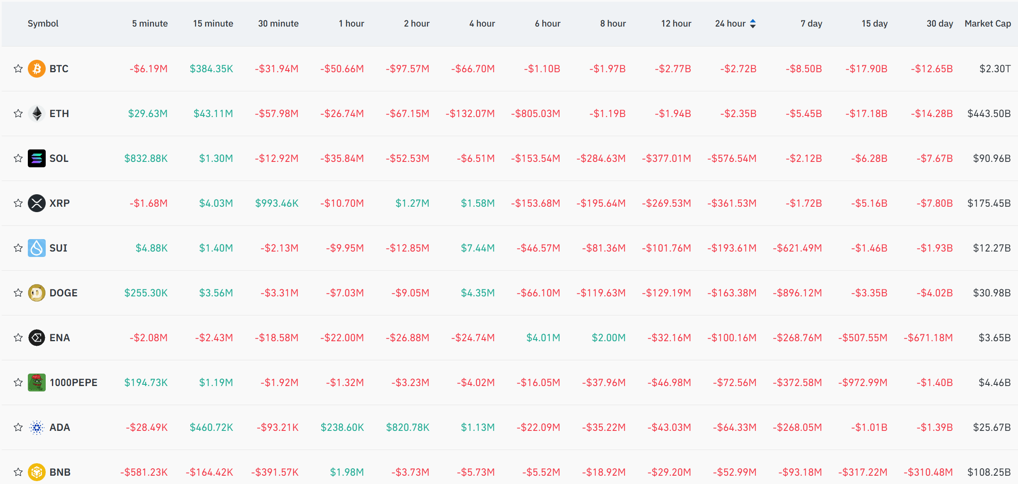This screenshot has width=1018, height=484.
Task: Add 1000PEPE to favorites via star
Action: (18, 383)
